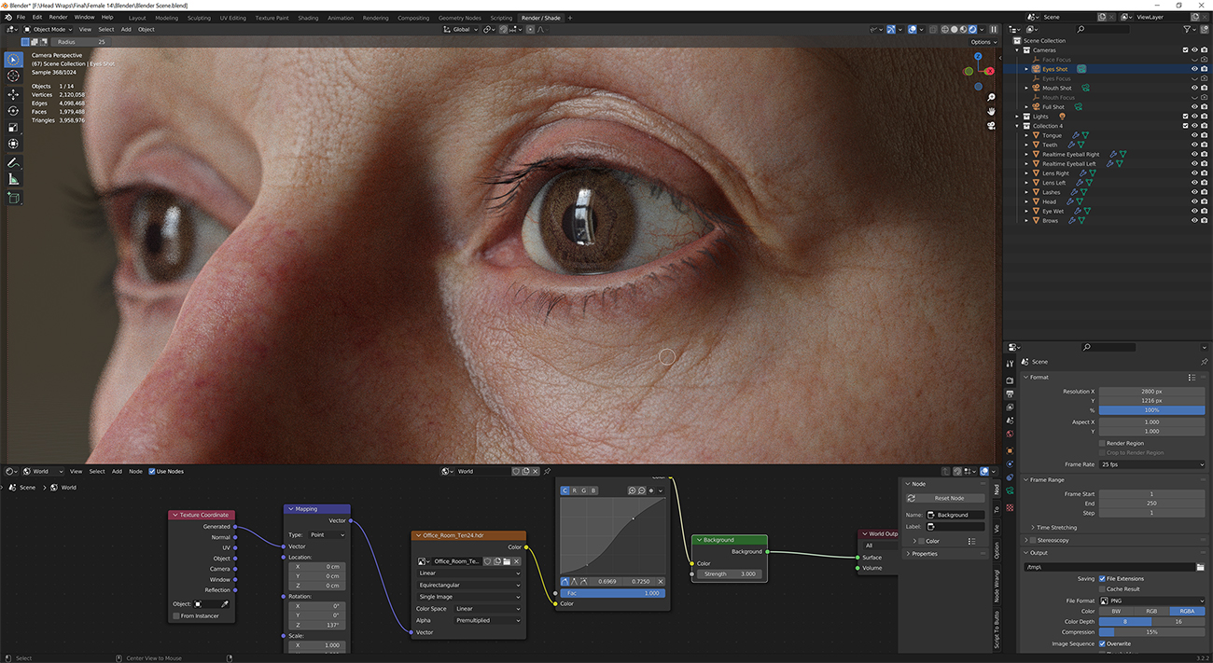
Task: Select the Cursor tool in viewport toolbar
Action: [13, 76]
